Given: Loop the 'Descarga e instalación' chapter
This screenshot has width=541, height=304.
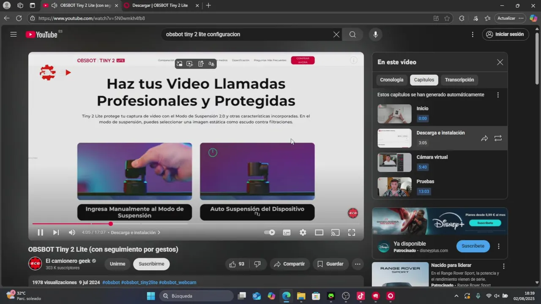Looking at the screenshot, I should coord(498,138).
